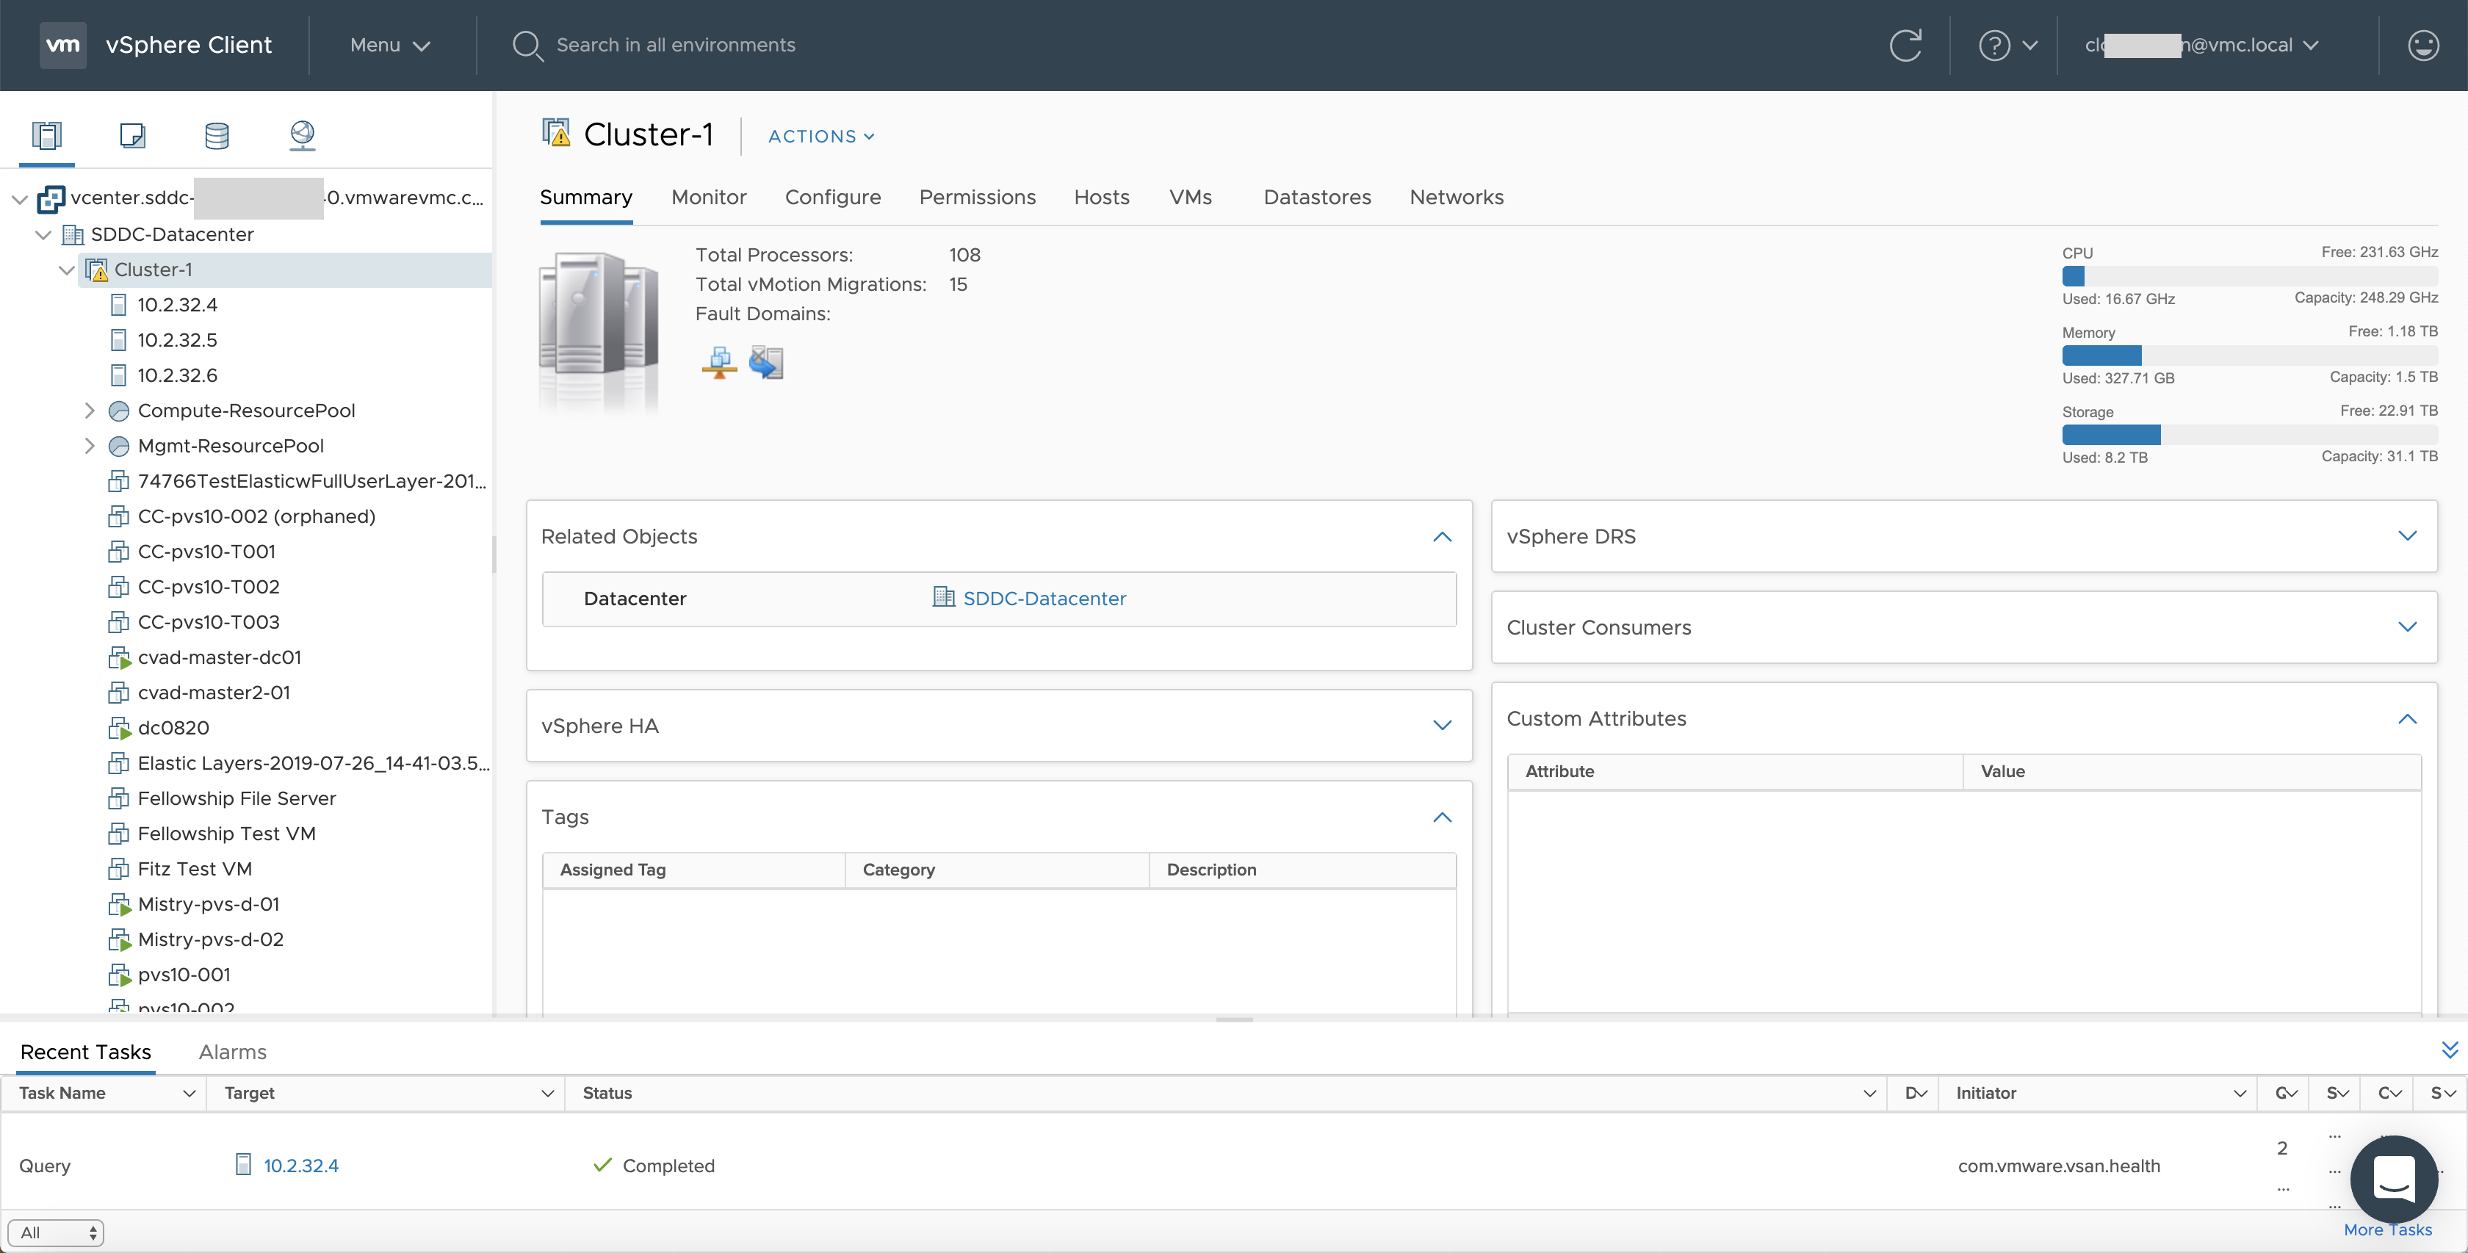Click the vSphere cluster icon in navigator

tap(95, 269)
